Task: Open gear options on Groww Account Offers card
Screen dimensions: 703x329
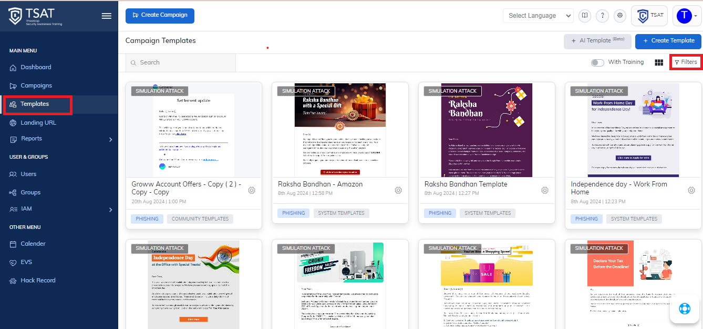Action: 252,190
